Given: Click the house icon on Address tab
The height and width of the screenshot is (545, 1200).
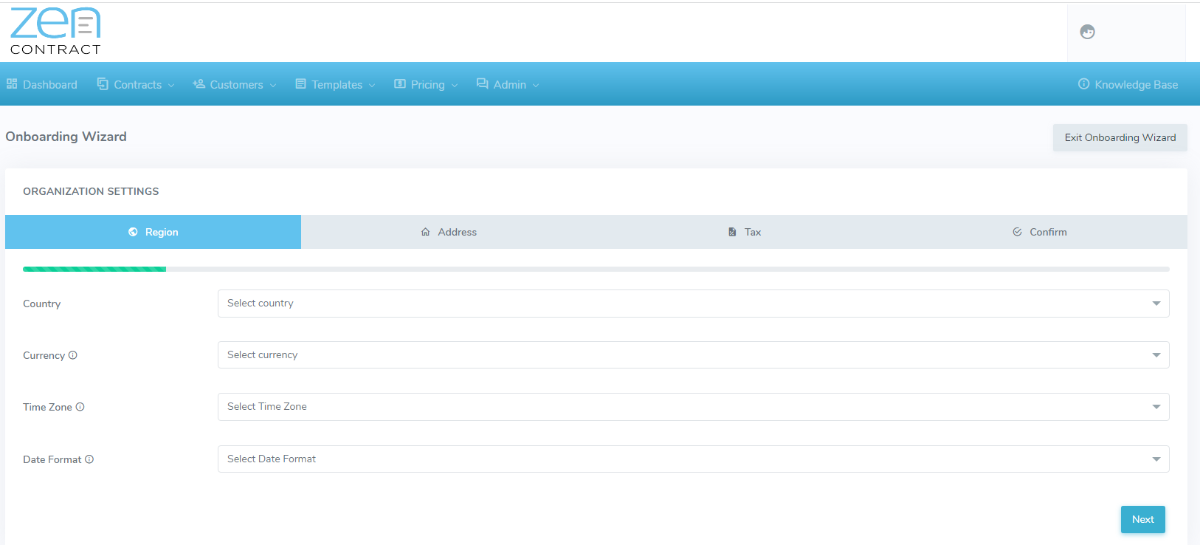Looking at the screenshot, I should (x=425, y=232).
